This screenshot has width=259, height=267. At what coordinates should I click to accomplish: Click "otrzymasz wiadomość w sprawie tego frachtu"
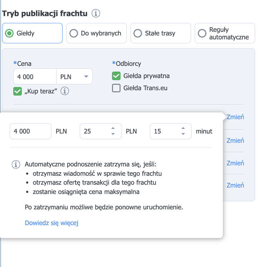97,174
